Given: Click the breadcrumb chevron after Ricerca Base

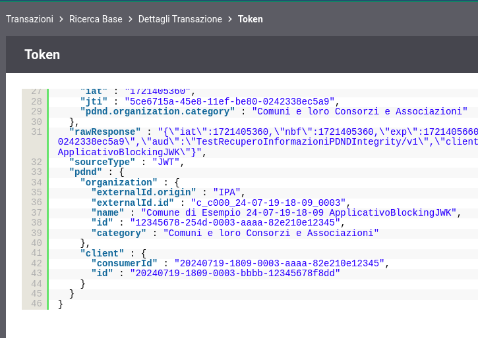Looking at the screenshot, I should [131, 19].
